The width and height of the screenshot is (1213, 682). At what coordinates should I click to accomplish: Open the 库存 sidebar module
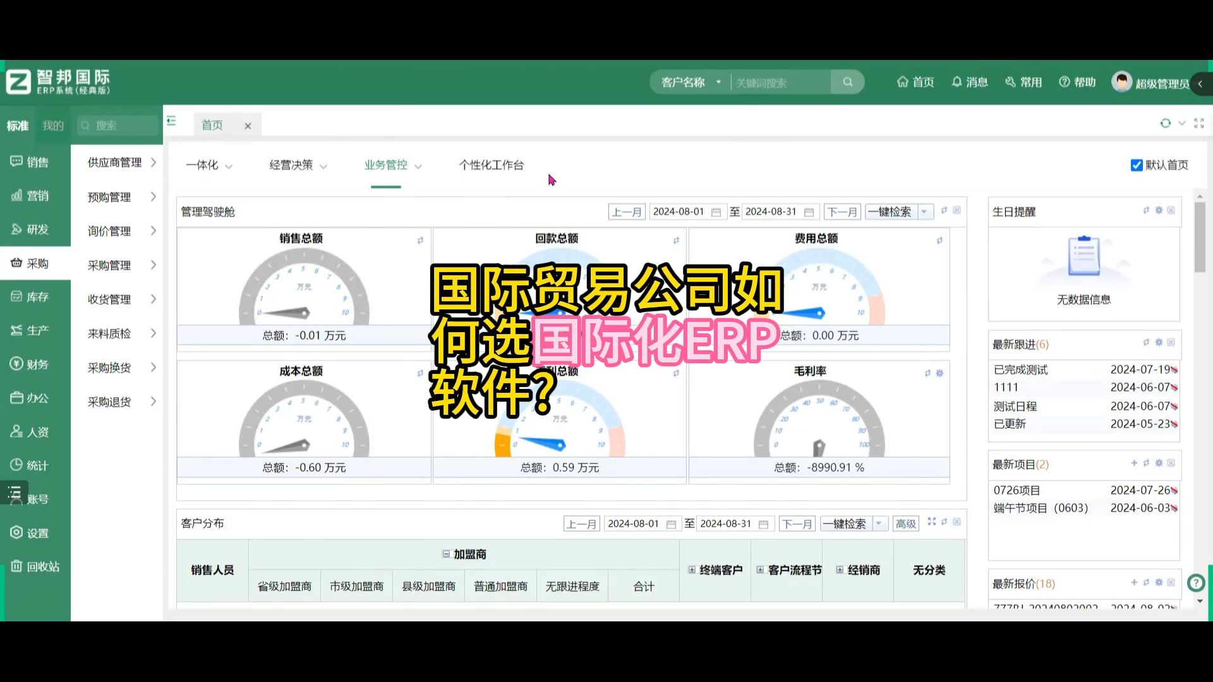pos(30,297)
